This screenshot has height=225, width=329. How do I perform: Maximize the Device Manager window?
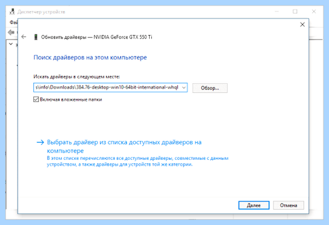(x=295, y=12)
